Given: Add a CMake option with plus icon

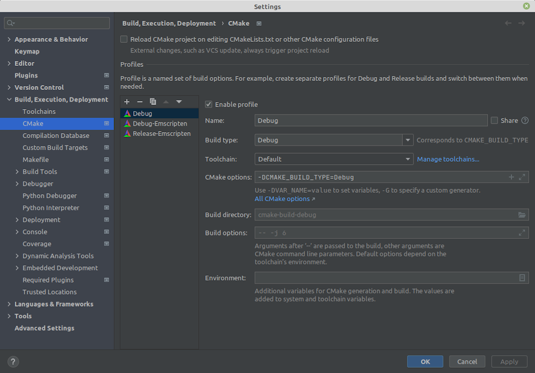Looking at the screenshot, I should click(x=511, y=177).
